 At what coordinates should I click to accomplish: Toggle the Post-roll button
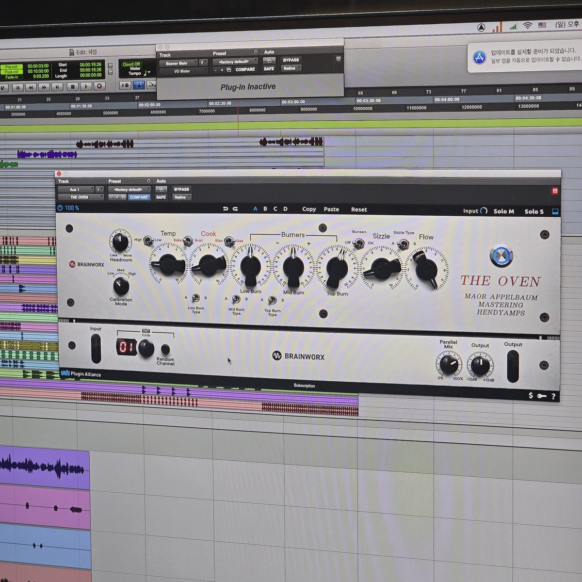point(11,72)
